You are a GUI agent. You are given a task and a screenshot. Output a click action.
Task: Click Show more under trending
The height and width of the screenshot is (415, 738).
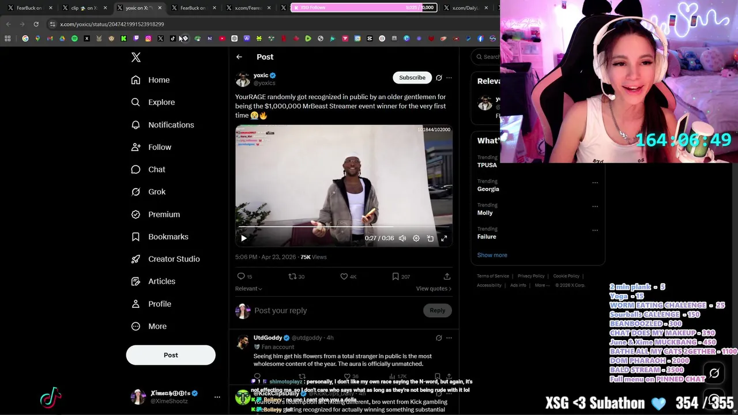[x=492, y=255]
